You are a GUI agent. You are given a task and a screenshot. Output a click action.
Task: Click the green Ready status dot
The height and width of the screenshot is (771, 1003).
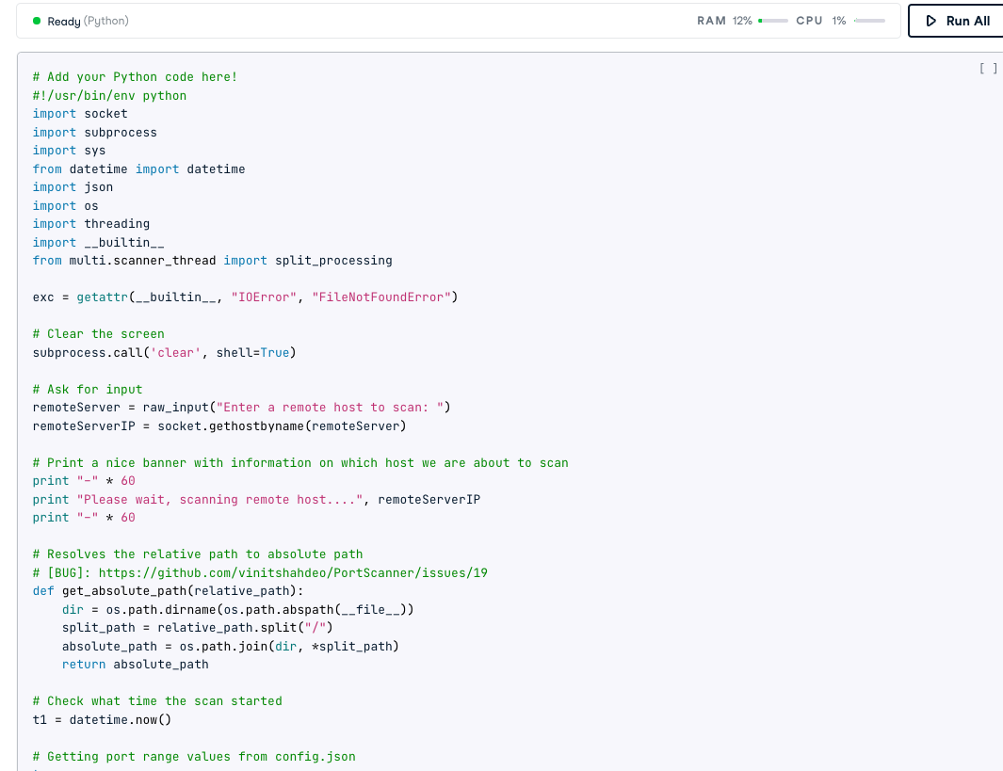[37, 21]
